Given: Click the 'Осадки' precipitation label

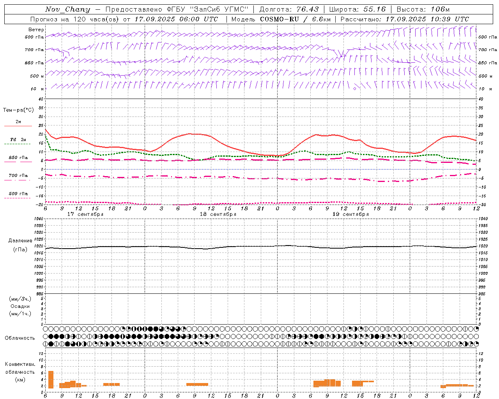Looking at the screenshot, I should pos(20,306).
